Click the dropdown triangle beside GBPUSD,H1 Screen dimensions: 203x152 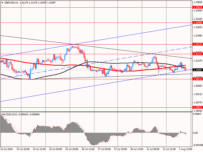[3, 3]
